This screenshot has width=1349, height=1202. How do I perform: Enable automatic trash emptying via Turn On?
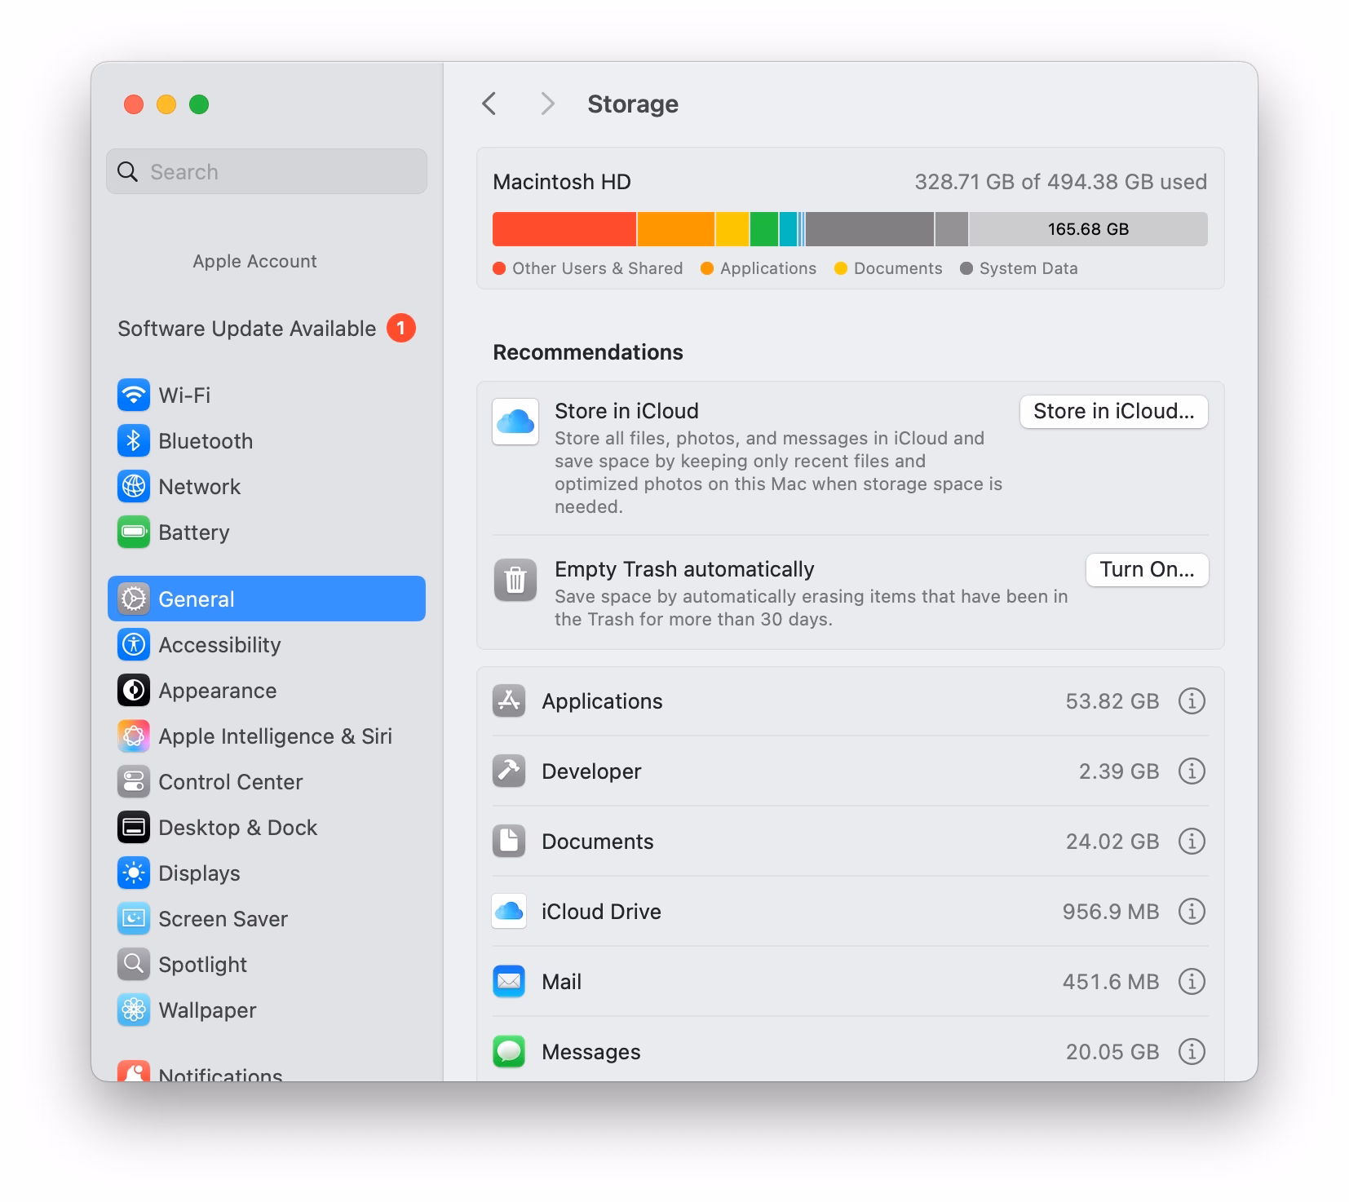[1147, 569]
